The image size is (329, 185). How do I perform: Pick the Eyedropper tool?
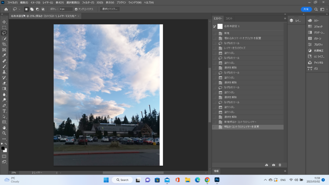coord(4,55)
